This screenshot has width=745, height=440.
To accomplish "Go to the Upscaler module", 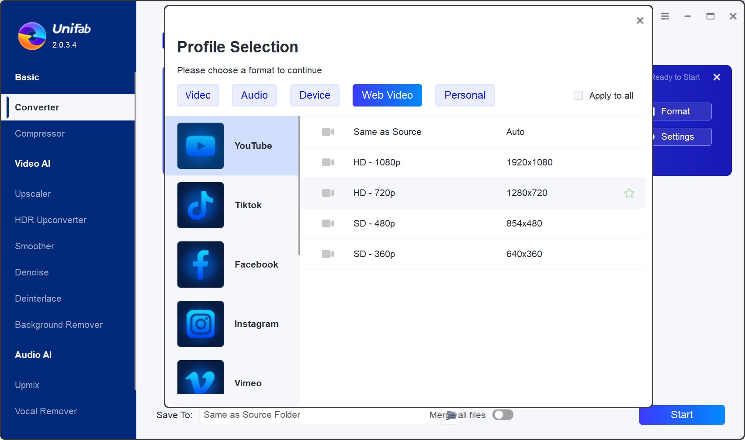I will [33, 194].
